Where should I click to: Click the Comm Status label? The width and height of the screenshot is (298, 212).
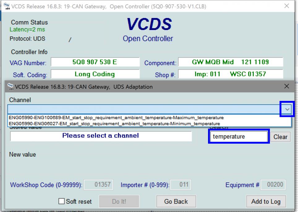[29, 22]
